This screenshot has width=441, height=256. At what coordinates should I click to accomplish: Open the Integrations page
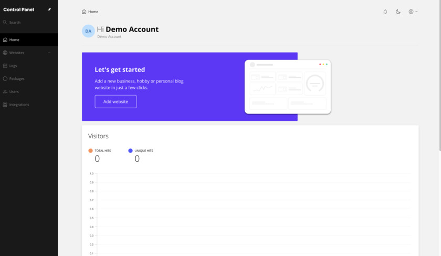[29, 105]
